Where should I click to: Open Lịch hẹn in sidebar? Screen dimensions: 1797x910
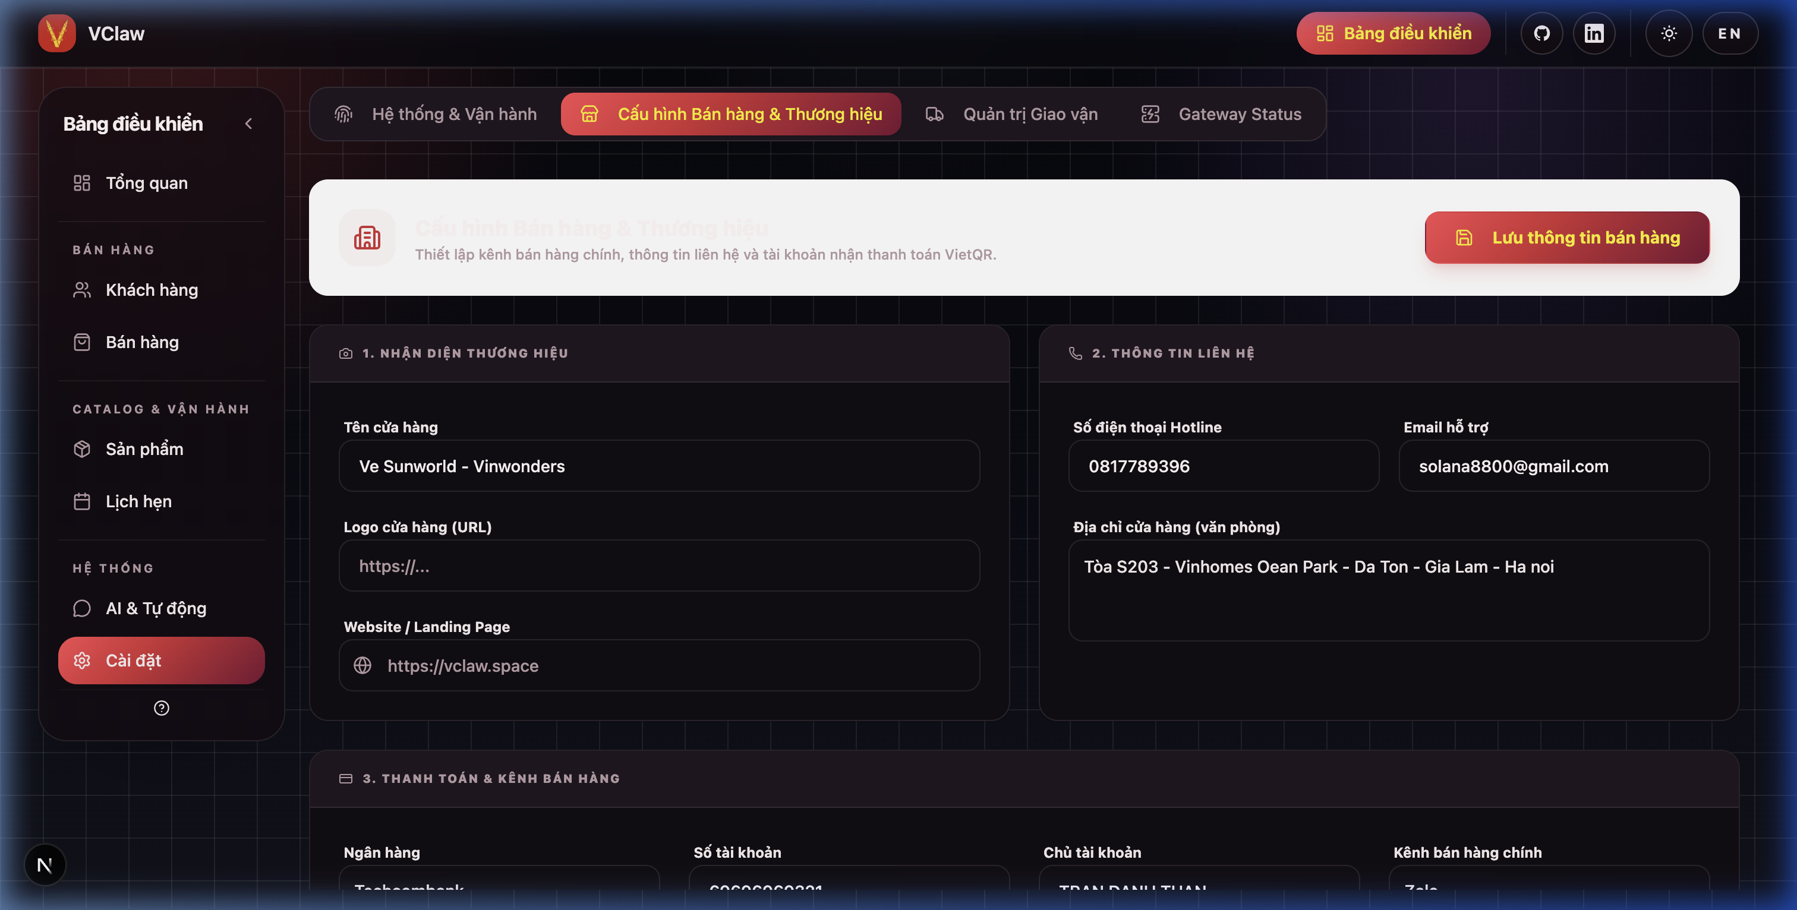click(162, 501)
